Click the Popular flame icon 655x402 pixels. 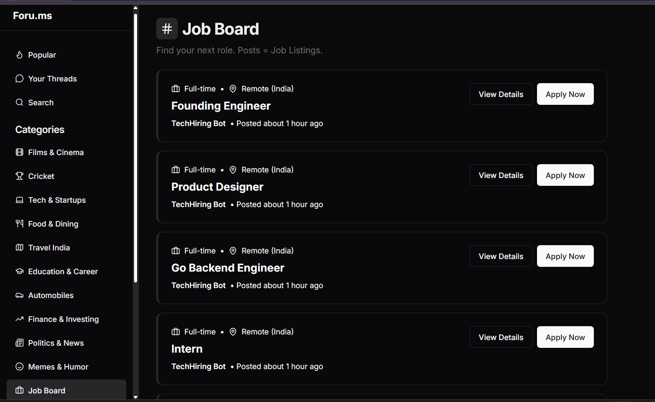coord(20,55)
